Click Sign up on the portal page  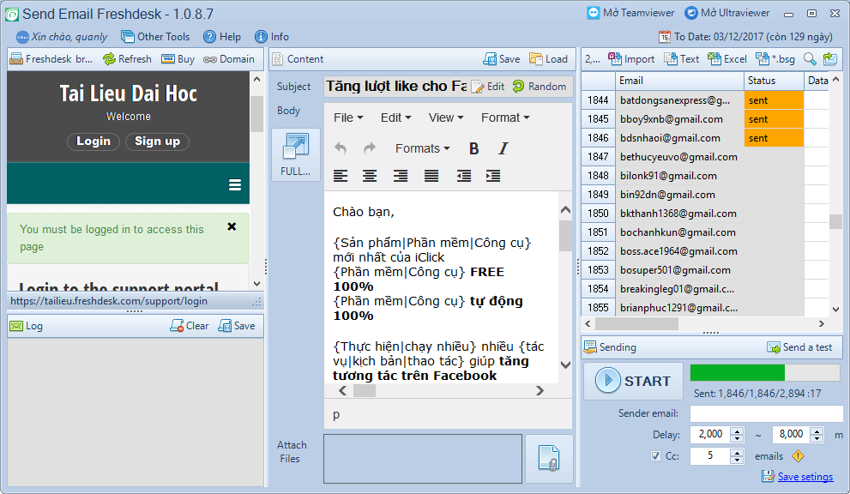point(157,142)
